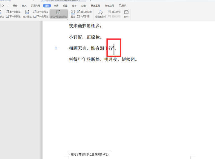Click footnote text 寄托了苏轼对于亡妻深深的悼念

tap(90, 155)
